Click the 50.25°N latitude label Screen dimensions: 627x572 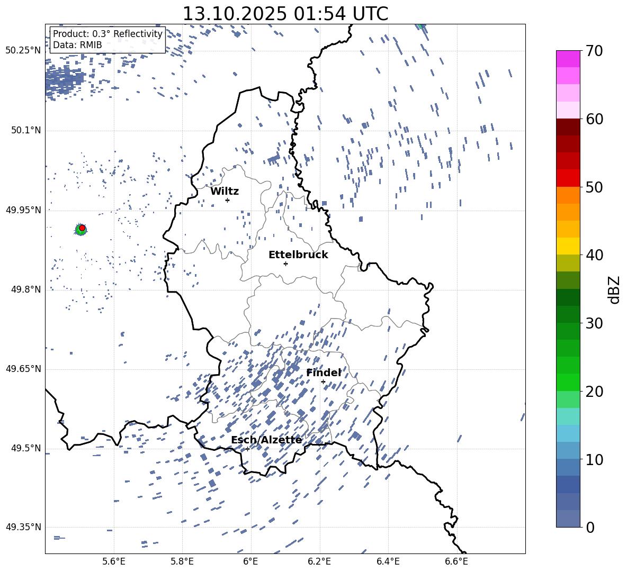click(x=23, y=51)
